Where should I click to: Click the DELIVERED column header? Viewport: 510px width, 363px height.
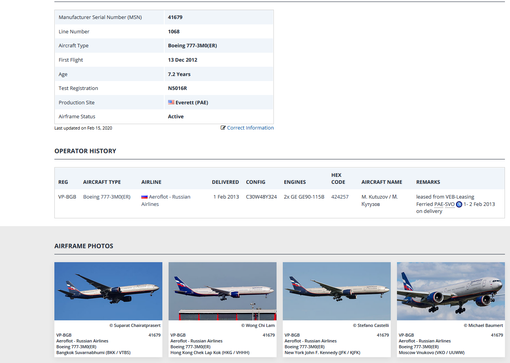point(225,182)
